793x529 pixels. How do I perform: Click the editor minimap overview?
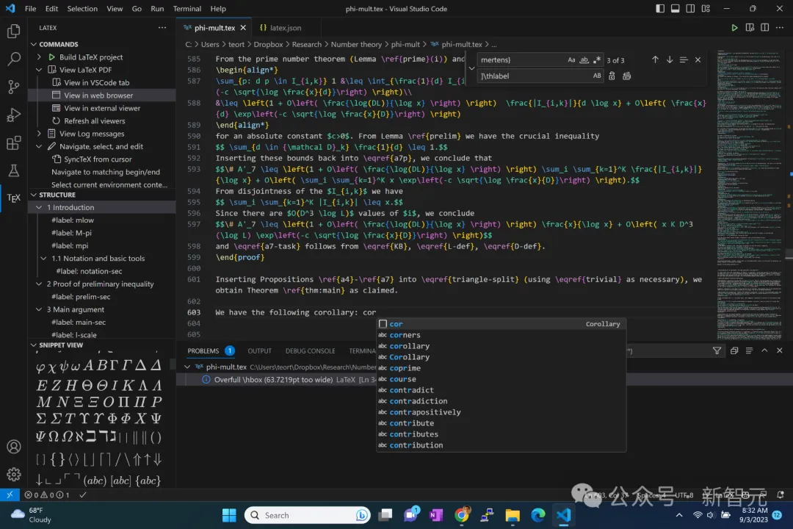point(750,195)
